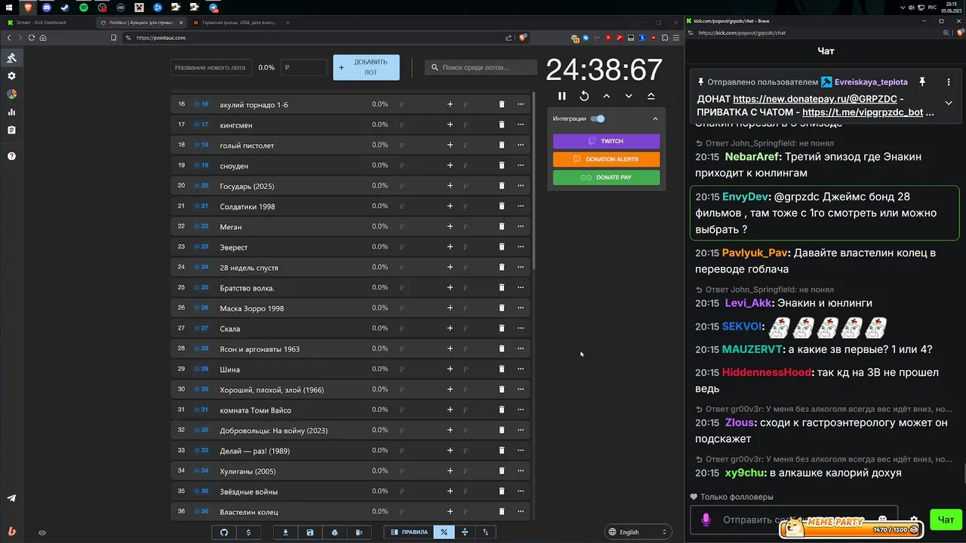Click the Чат send button in chat window
Viewport: 966px width, 543px height.
click(x=946, y=519)
